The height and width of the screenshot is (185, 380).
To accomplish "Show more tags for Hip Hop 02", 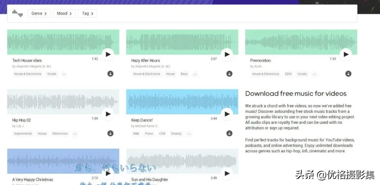I will (x=75, y=134).
